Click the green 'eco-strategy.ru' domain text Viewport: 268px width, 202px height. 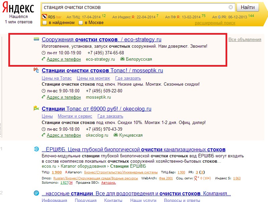(x=100, y=59)
